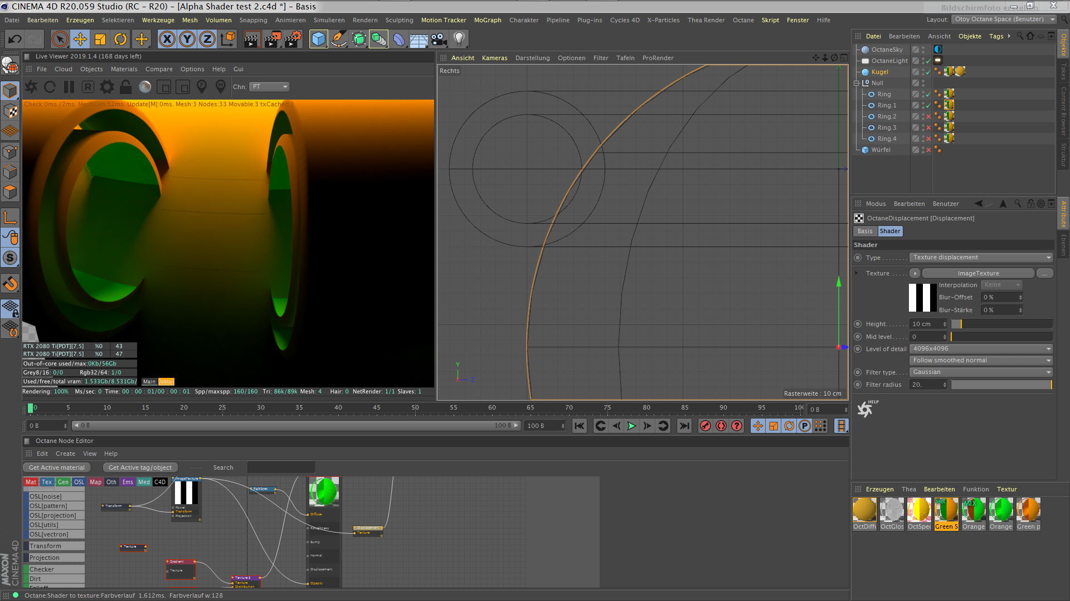Click the Live Viewer lock resolution icon
The image size is (1070, 601).
click(126, 87)
